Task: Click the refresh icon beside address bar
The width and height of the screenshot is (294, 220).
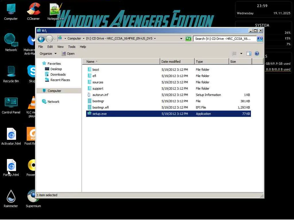Action: (188, 39)
